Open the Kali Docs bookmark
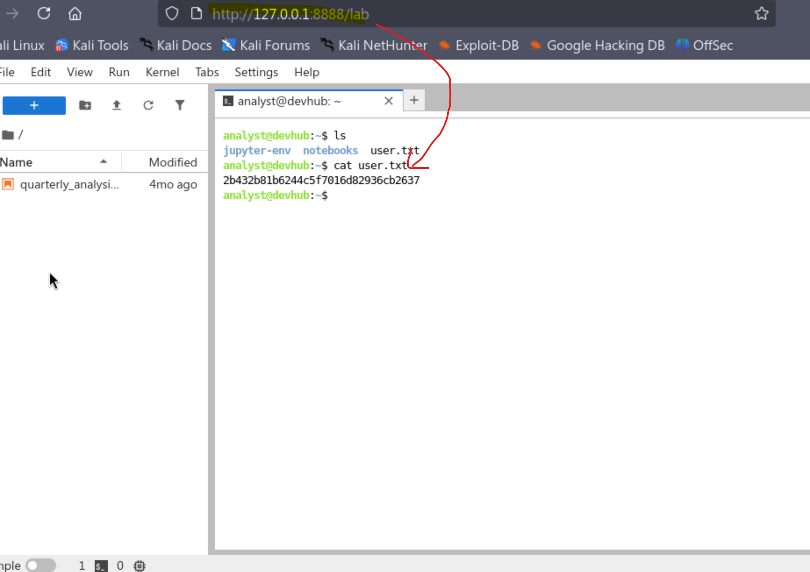810x572 pixels. pos(176,45)
